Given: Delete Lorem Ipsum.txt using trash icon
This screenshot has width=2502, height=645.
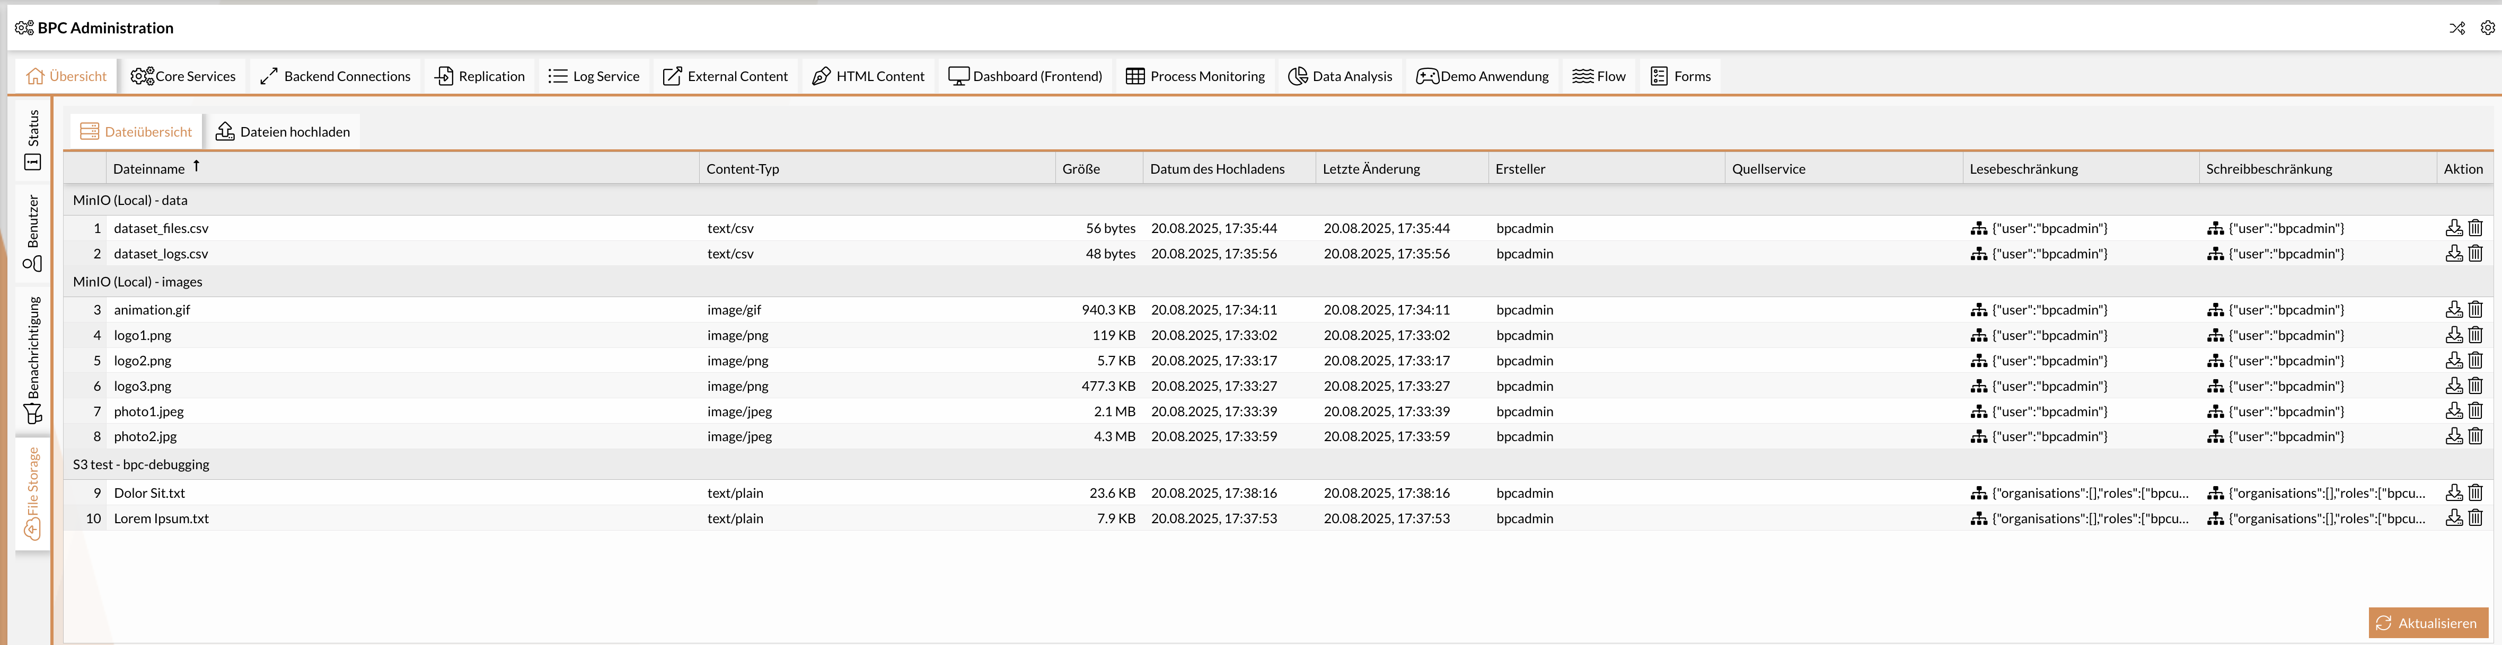Looking at the screenshot, I should click(2475, 518).
